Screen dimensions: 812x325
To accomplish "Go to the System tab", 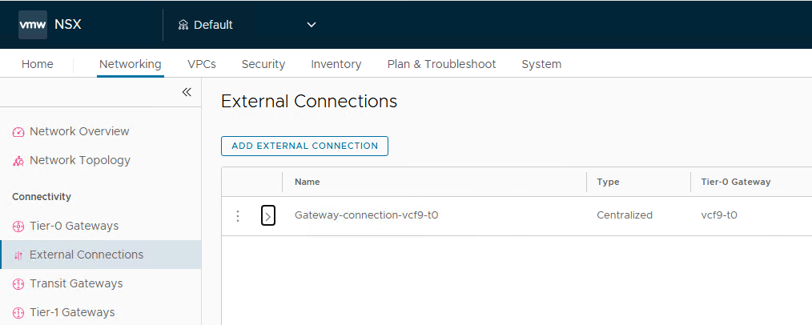I will [x=541, y=64].
